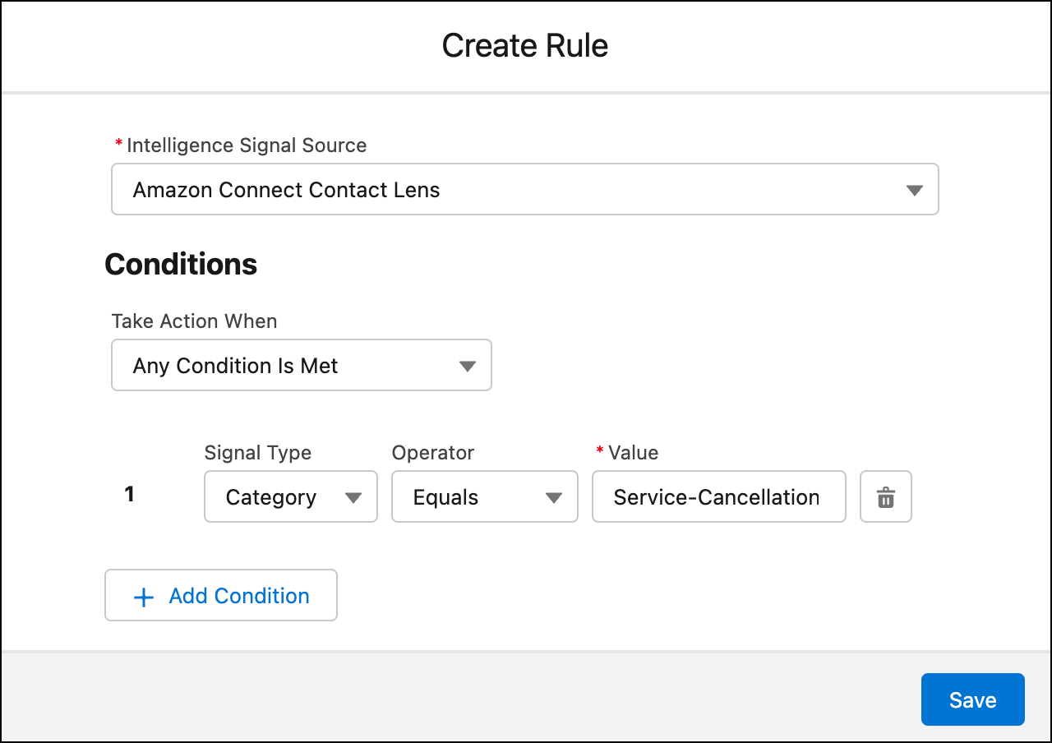Click the Signal Type label
Viewport: 1052px width, 743px height.
coord(258,453)
